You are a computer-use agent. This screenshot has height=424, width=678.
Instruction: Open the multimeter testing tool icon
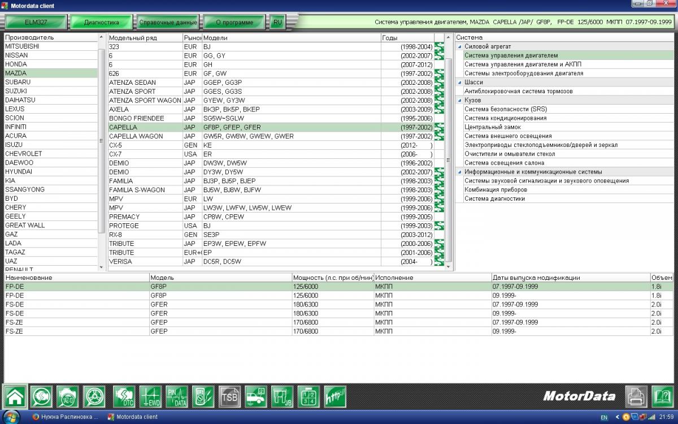[x=203, y=397]
